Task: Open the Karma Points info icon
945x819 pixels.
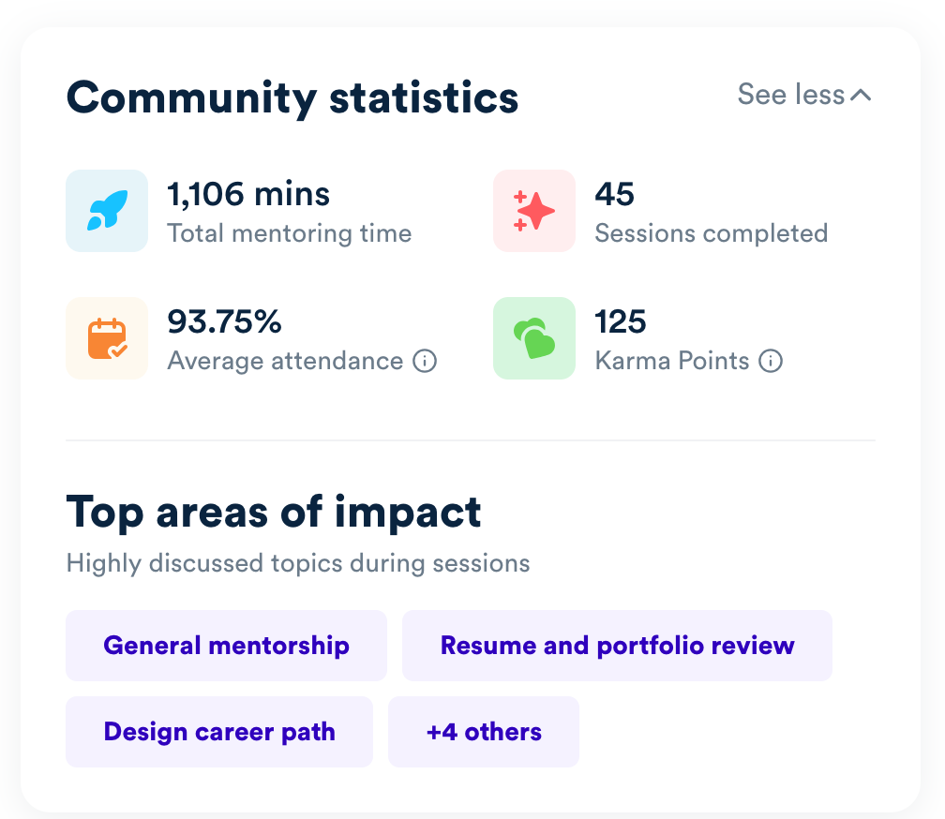Action: [771, 362]
